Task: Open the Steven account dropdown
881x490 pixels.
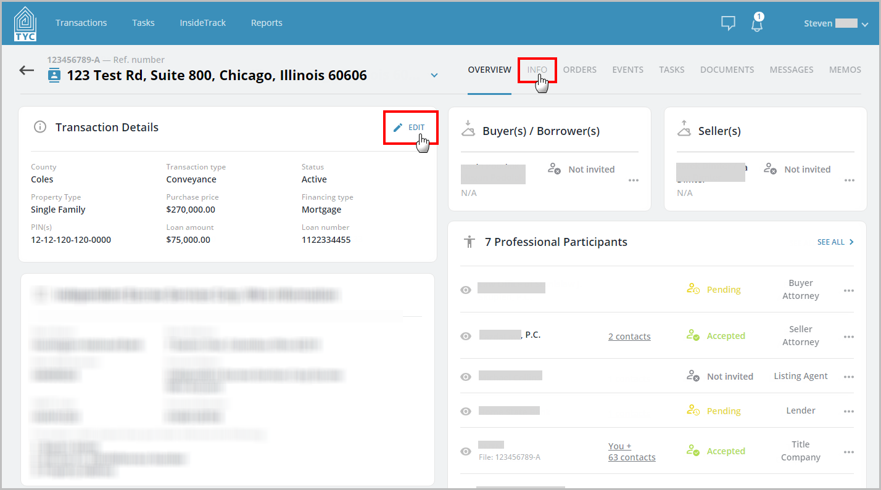Action: click(x=865, y=23)
